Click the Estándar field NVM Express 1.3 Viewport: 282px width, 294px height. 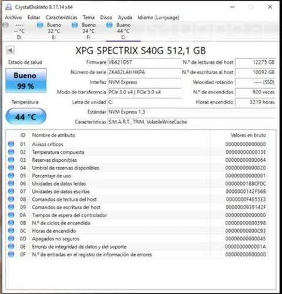pos(192,112)
